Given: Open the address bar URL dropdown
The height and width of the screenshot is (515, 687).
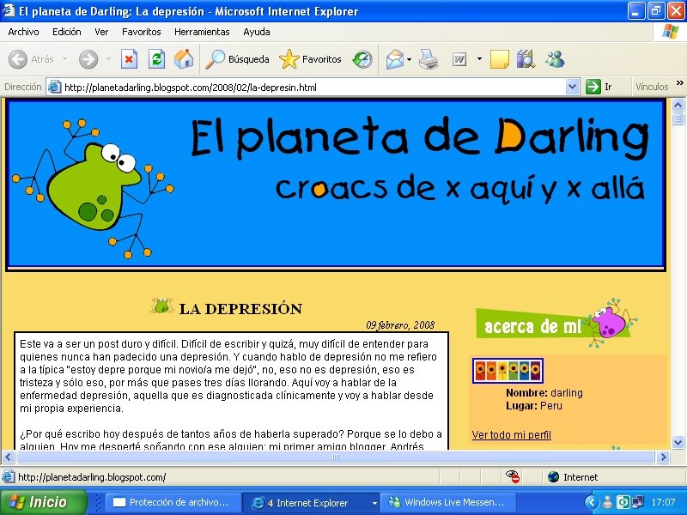Looking at the screenshot, I should (572, 87).
